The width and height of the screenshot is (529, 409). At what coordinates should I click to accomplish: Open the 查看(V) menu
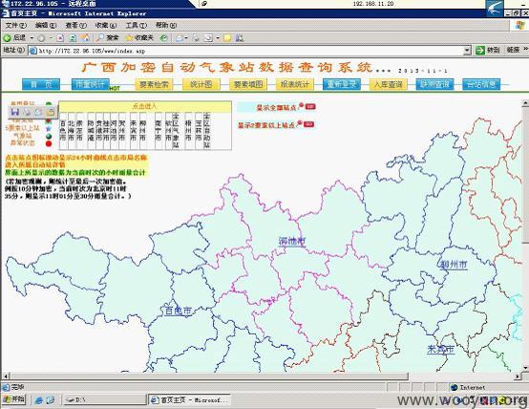(x=75, y=26)
